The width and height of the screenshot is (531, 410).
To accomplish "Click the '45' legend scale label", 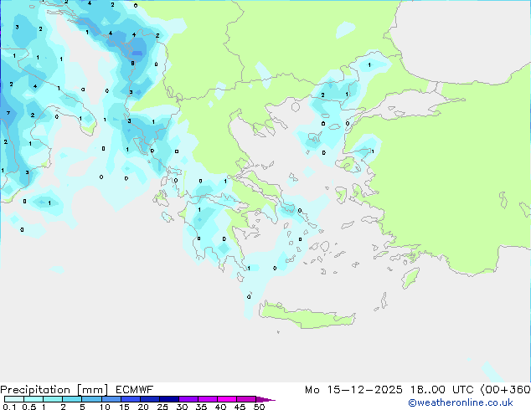I will pos(240,407).
